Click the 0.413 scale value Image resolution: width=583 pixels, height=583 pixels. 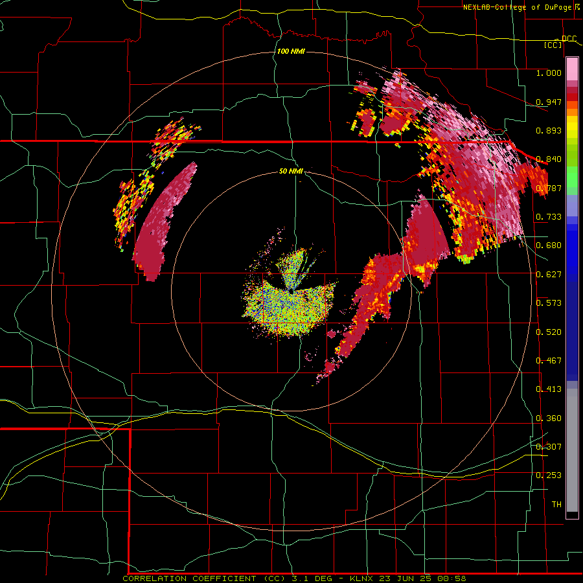coord(549,389)
